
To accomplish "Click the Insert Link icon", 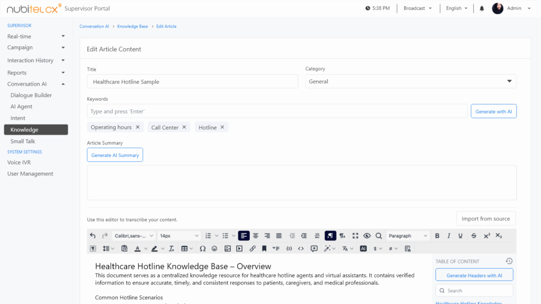I will click(x=253, y=248).
